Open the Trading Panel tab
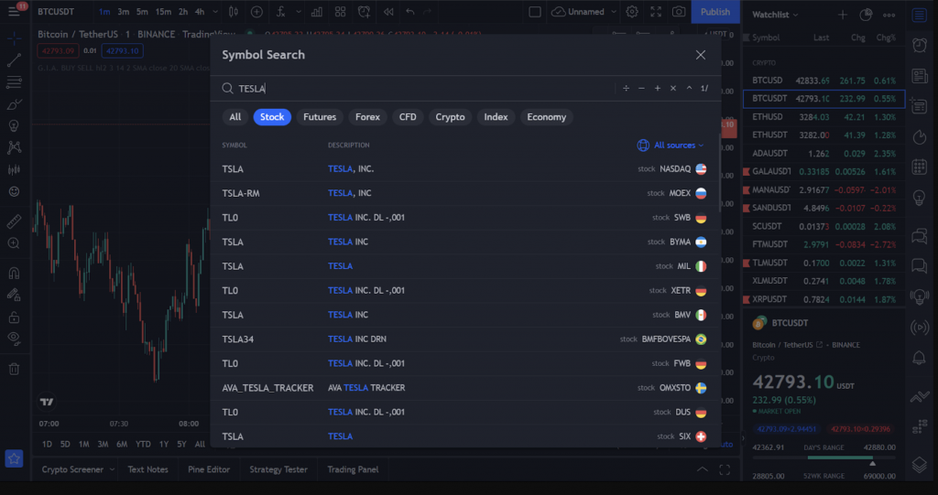 point(353,469)
